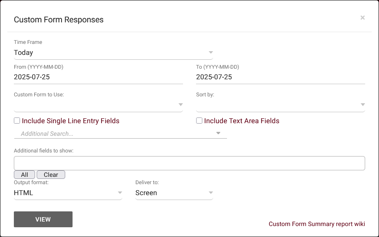
Task: Enable Include Single Line Entry Fields
Action: pos(17,121)
